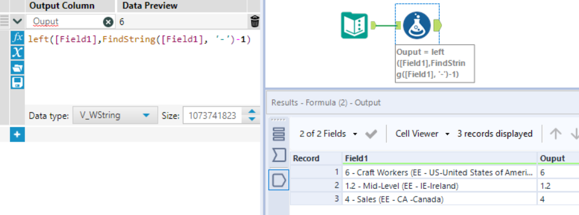Select the Formula tool on canvas
The image size is (579, 215).
[416, 25]
